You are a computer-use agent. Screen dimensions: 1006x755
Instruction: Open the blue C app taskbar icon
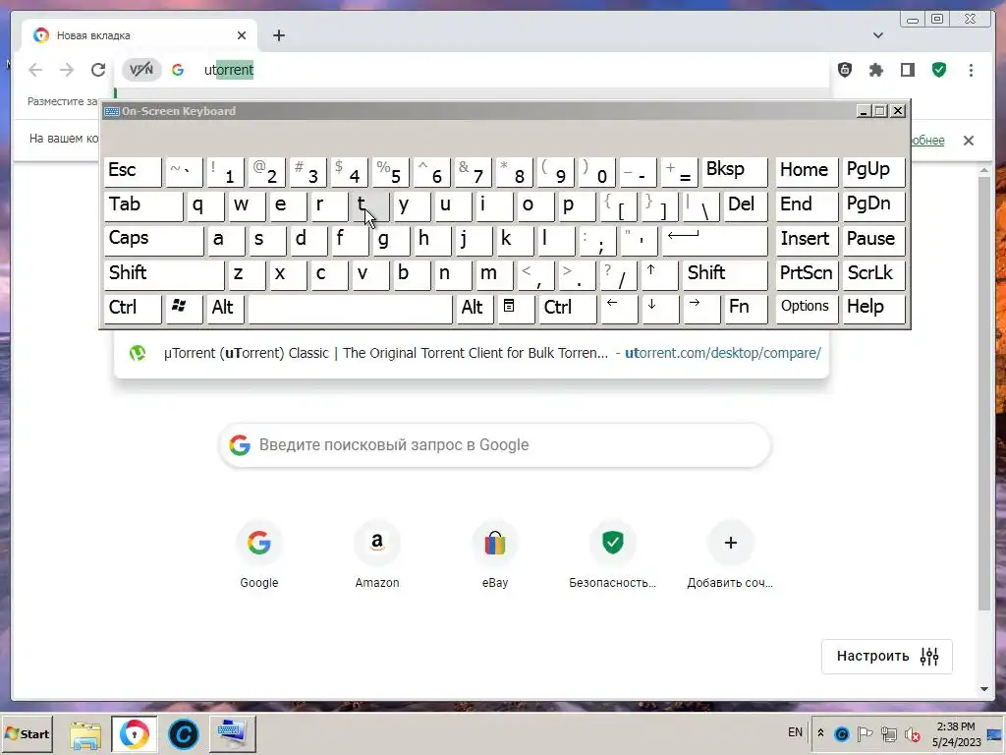(x=184, y=734)
